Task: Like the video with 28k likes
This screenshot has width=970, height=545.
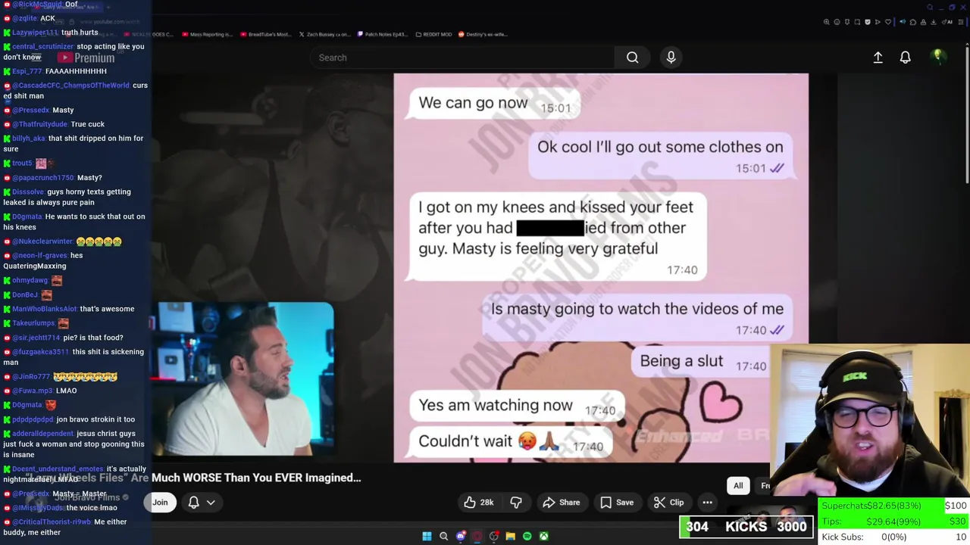Action: 478,503
